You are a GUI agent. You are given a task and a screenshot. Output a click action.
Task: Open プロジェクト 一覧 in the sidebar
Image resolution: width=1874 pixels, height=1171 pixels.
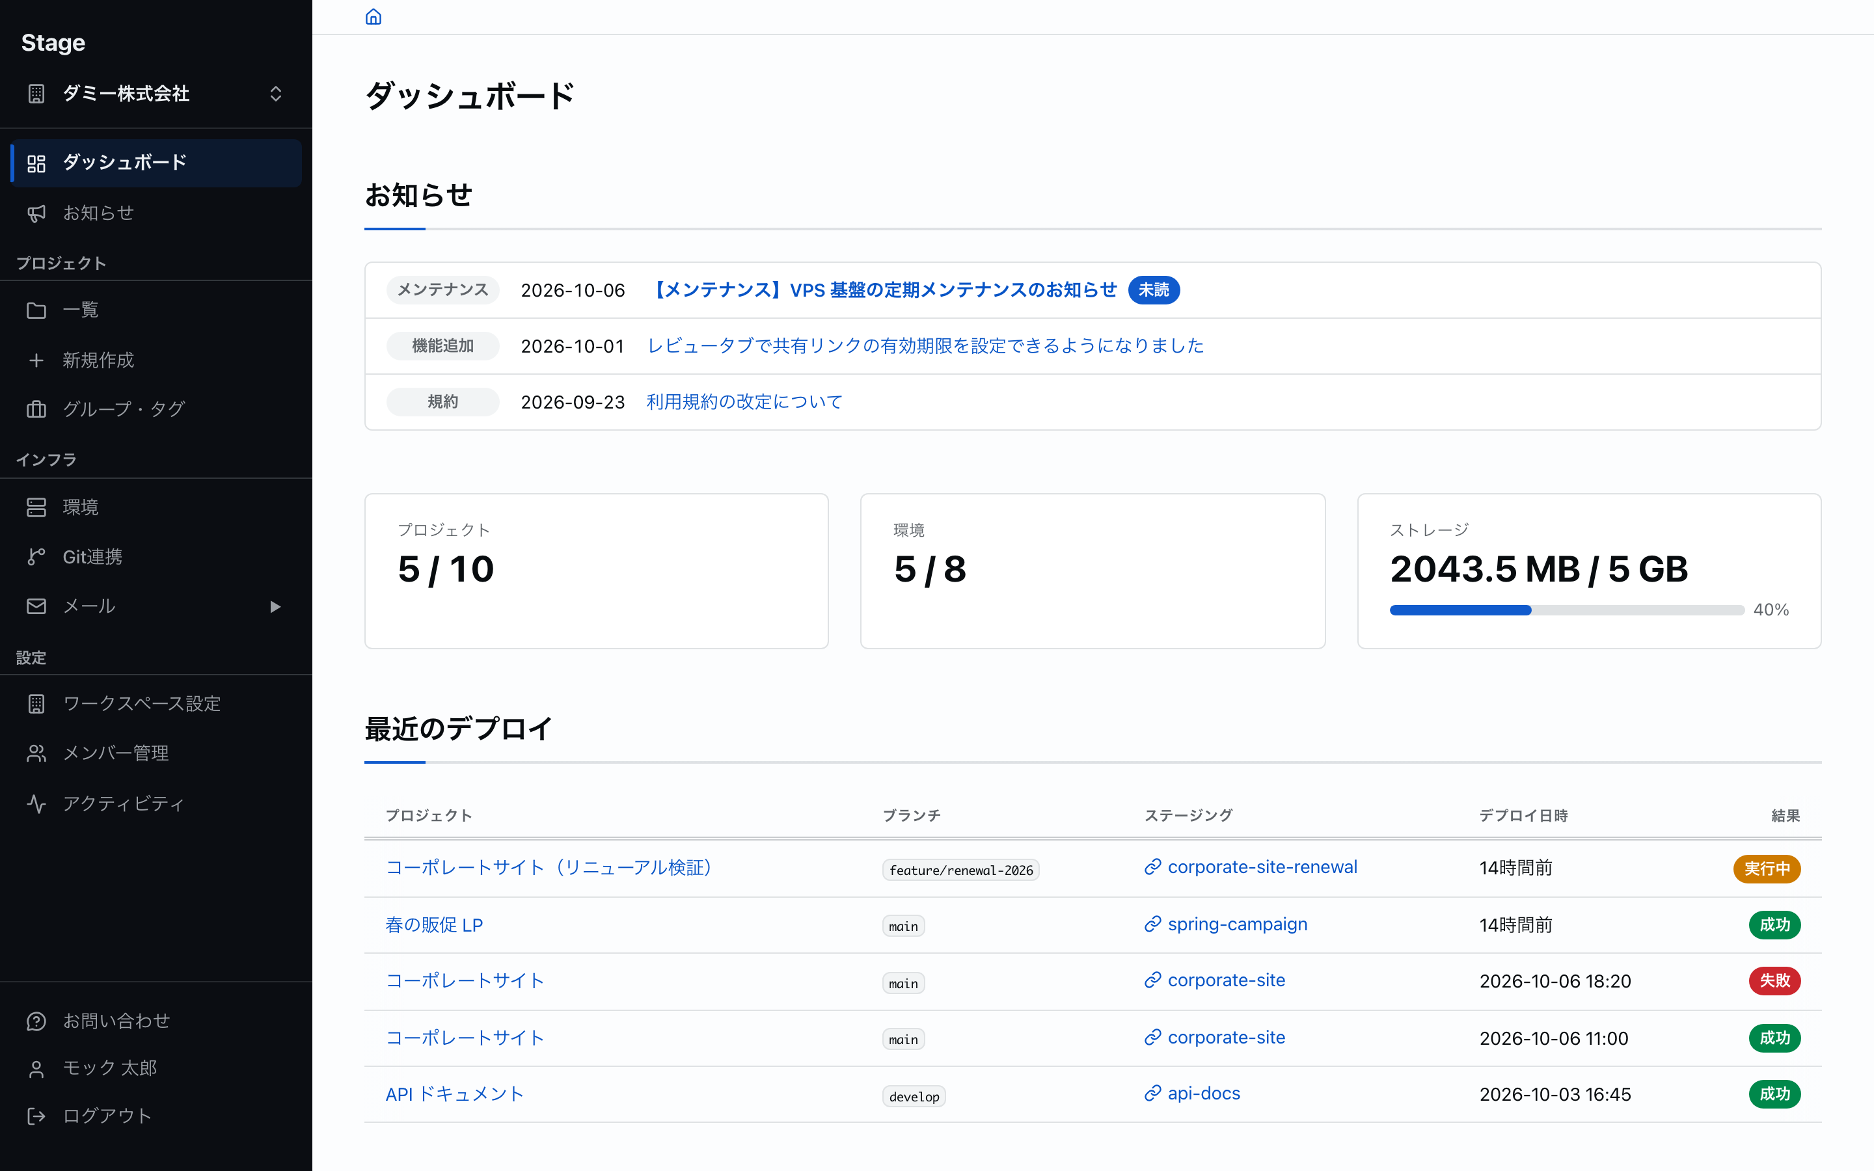click(x=156, y=310)
